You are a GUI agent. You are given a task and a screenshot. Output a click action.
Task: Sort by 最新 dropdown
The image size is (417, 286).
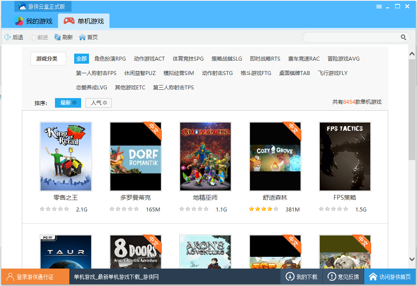68,103
